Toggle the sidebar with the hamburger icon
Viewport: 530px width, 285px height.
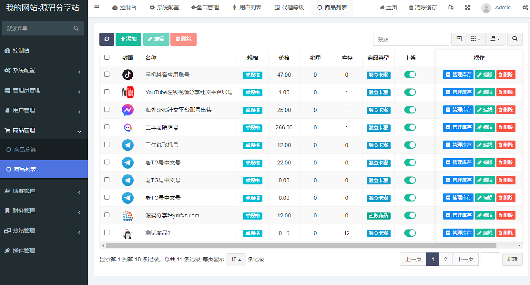(x=97, y=7)
